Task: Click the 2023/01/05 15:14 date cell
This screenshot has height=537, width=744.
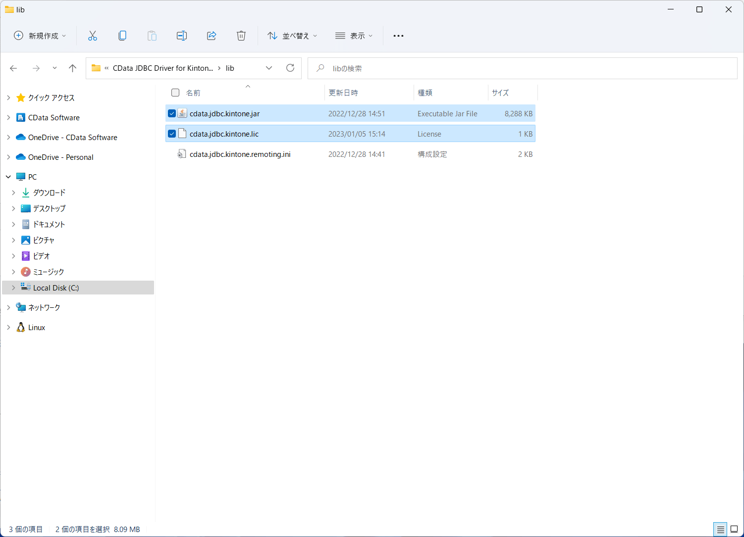Action: 357,134
